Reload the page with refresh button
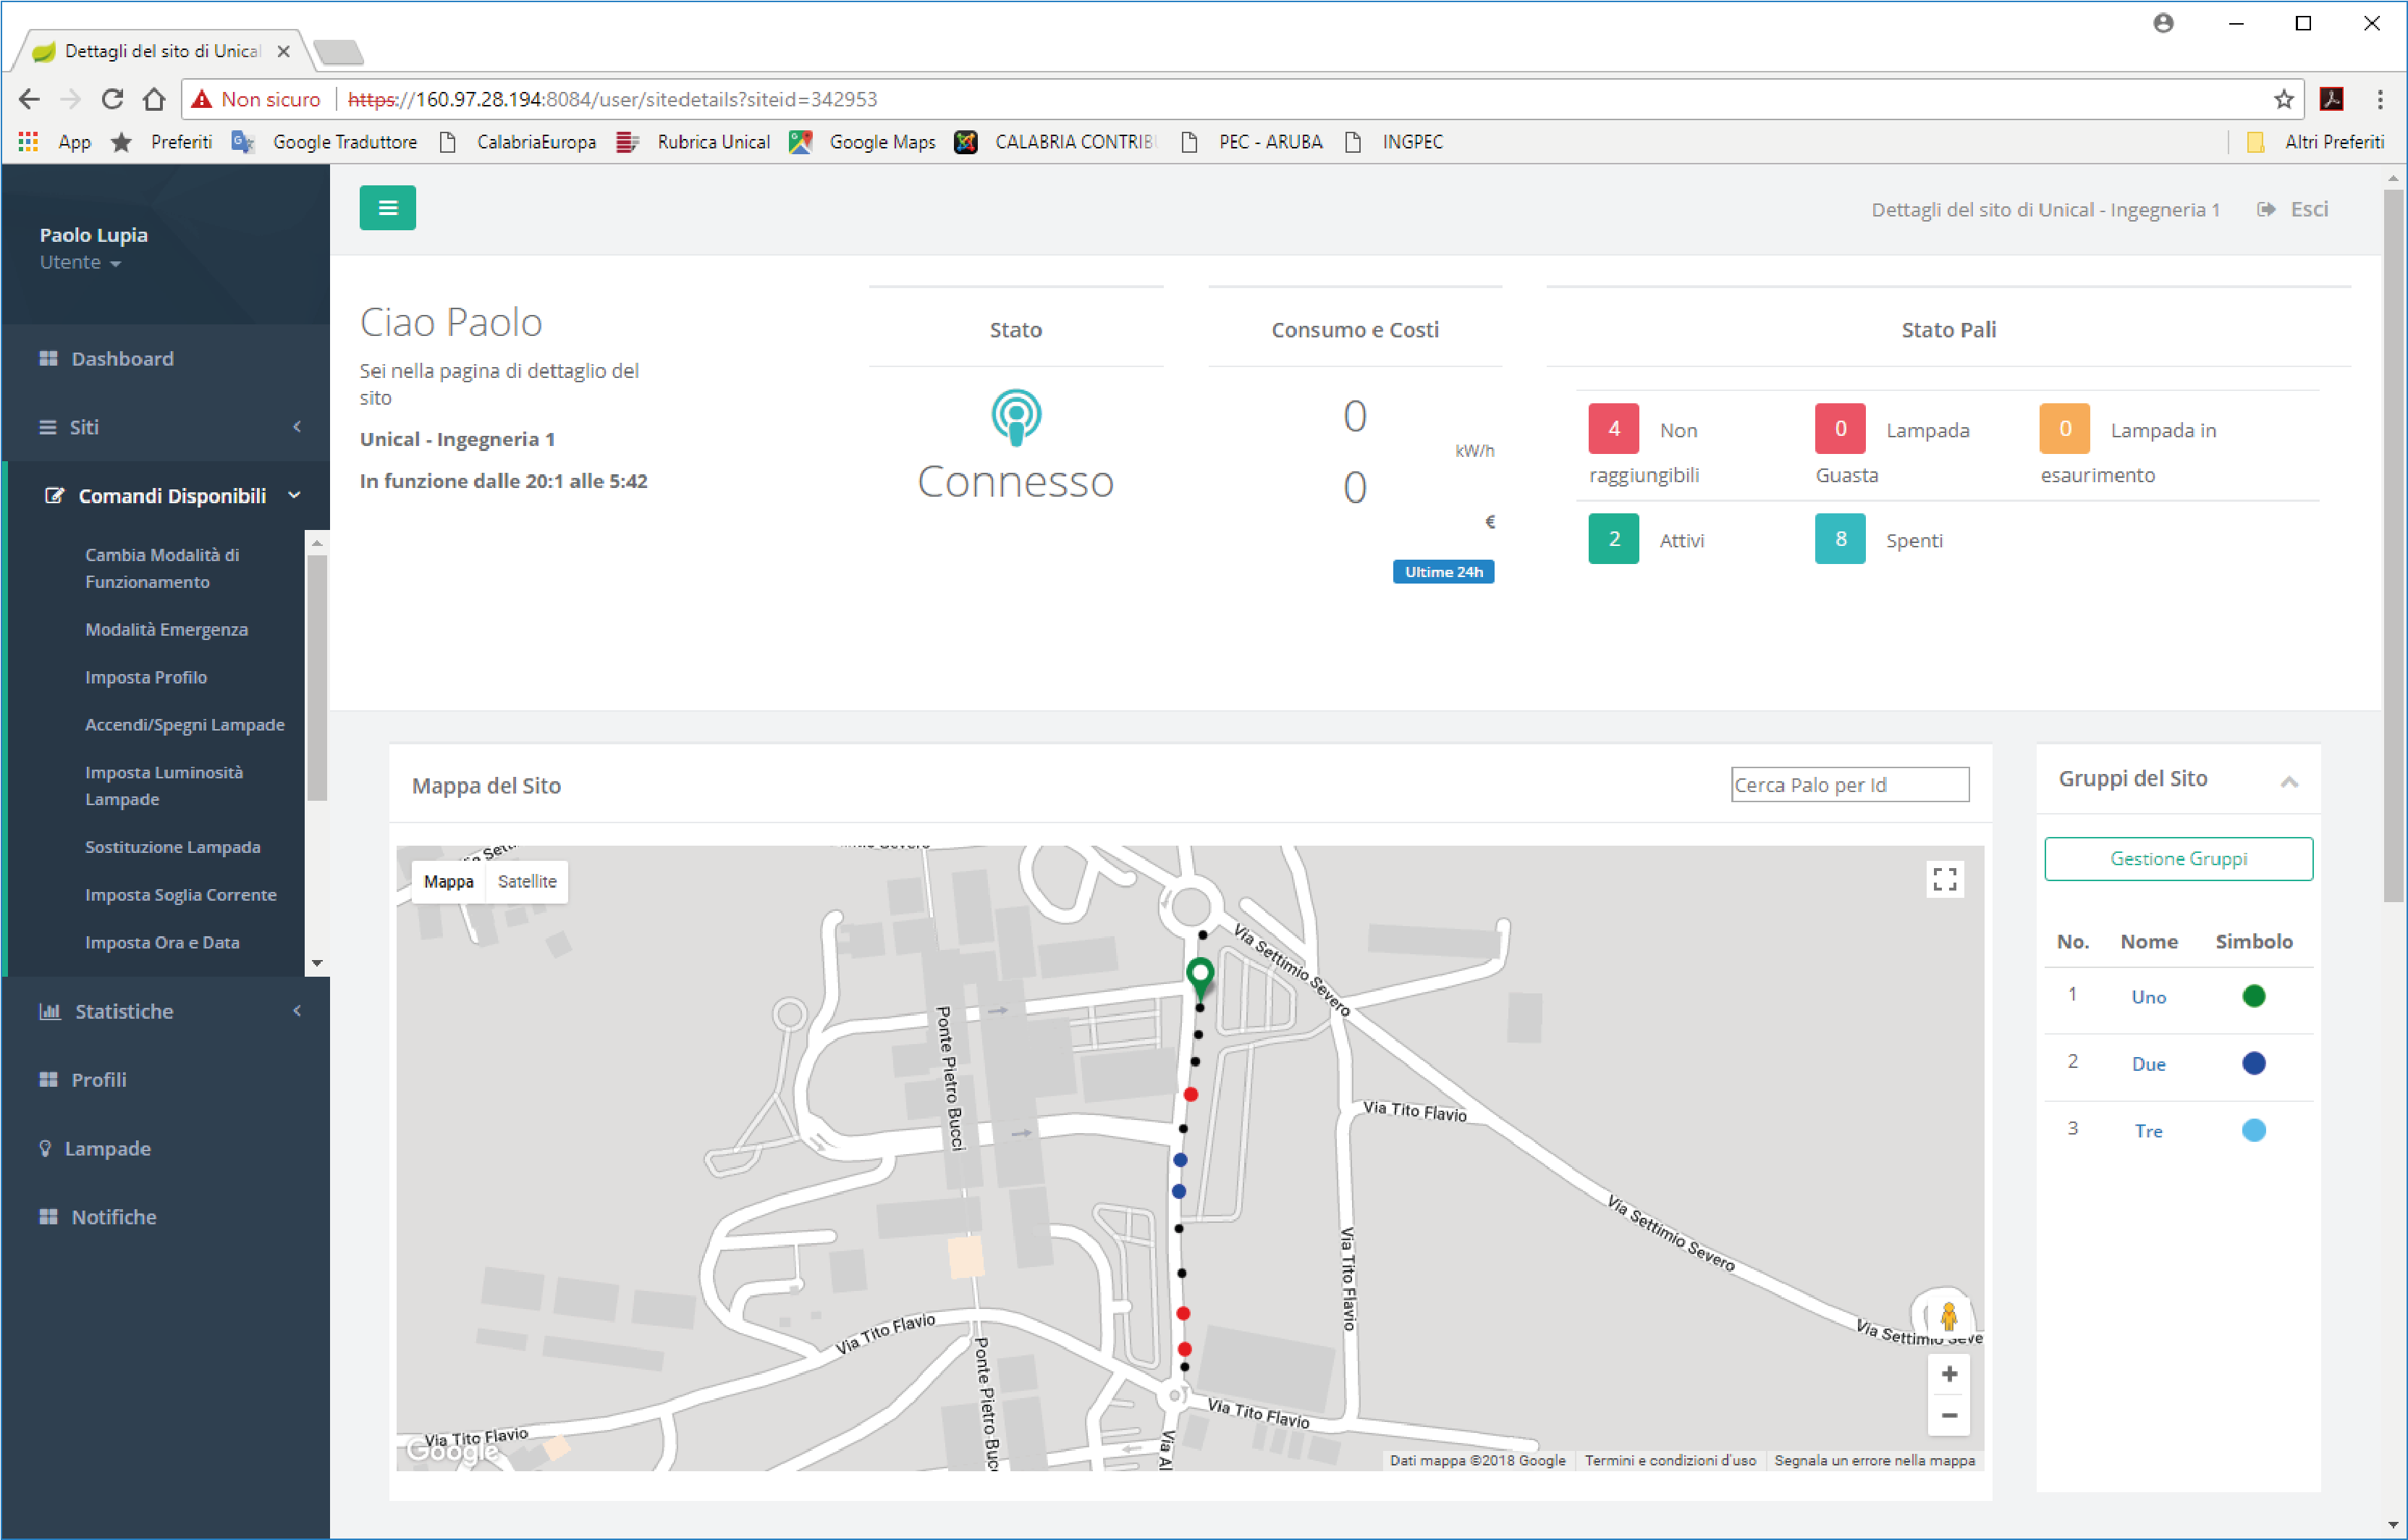Viewport: 2408px width, 1540px height. [112, 99]
